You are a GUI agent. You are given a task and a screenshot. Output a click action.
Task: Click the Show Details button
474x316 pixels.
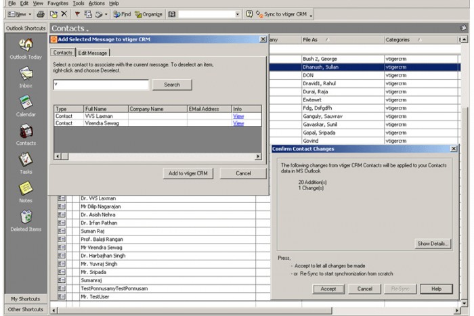click(433, 244)
